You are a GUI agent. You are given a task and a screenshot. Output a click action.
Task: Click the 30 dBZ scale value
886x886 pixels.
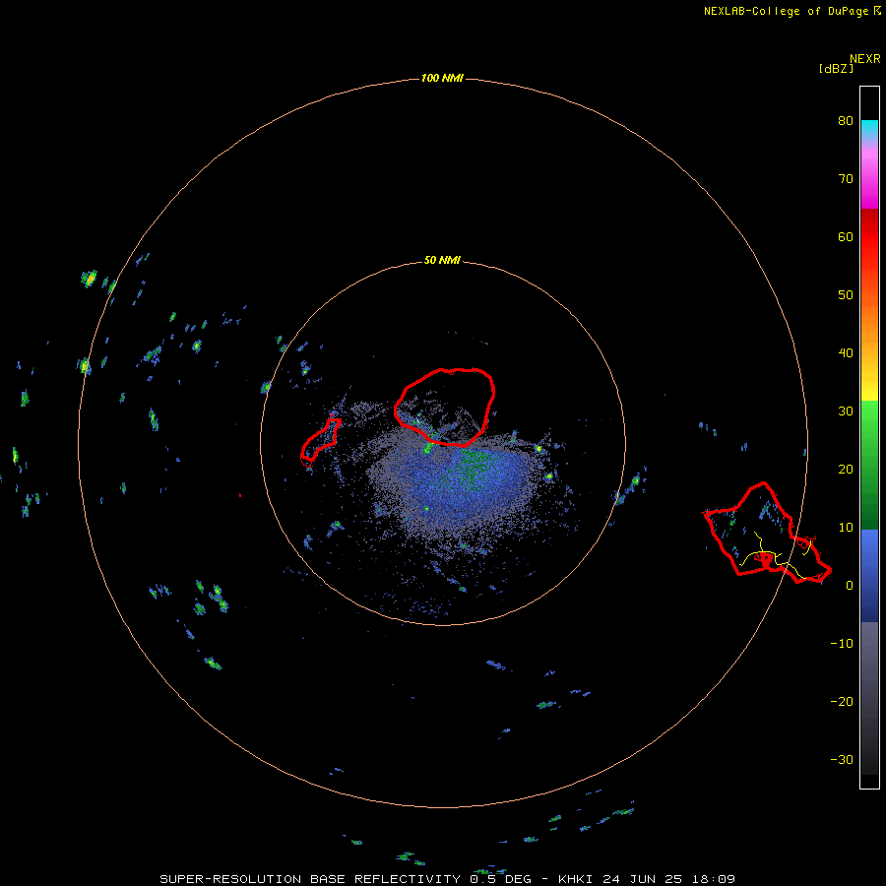click(x=846, y=411)
